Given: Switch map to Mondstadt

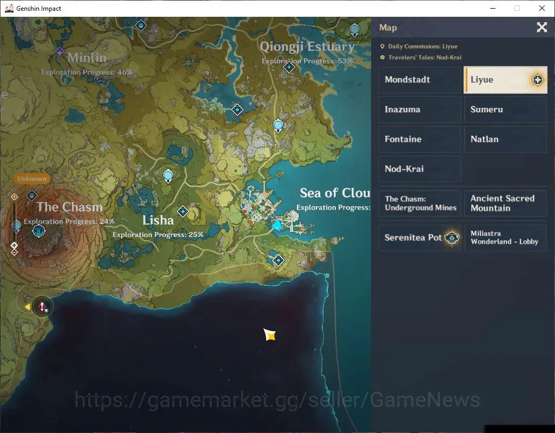Looking at the screenshot, I should (x=420, y=80).
